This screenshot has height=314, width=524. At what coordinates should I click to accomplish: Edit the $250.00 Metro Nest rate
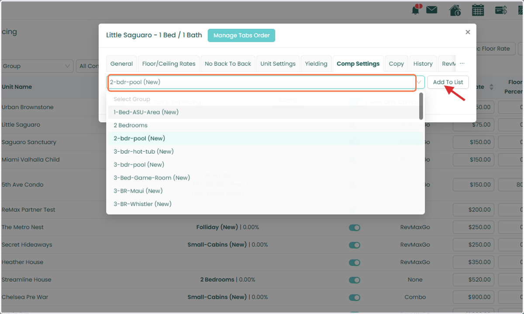[474, 227]
